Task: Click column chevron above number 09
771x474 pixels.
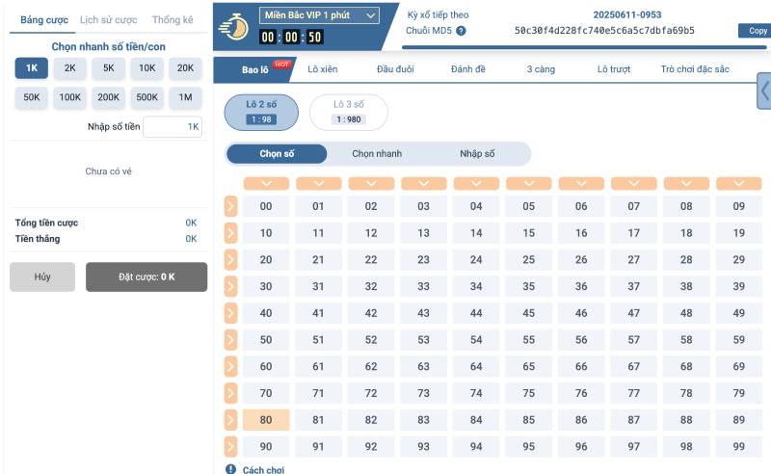Action: coord(739,183)
